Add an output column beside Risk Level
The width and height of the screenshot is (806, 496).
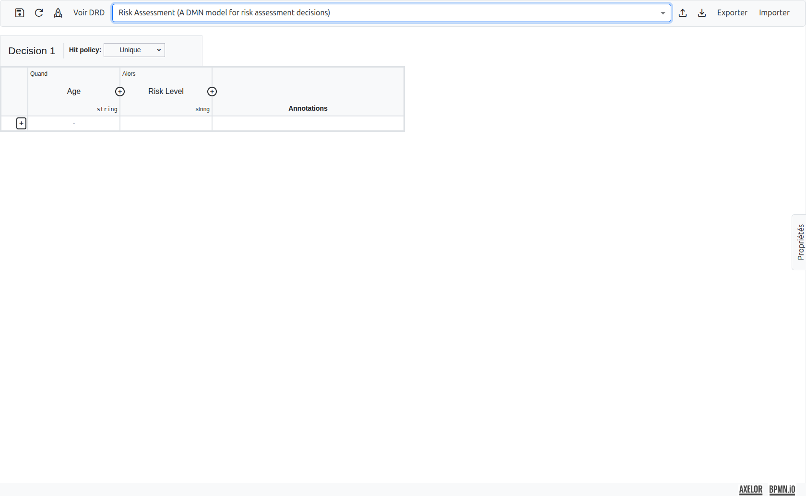click(x=212, y=91)
